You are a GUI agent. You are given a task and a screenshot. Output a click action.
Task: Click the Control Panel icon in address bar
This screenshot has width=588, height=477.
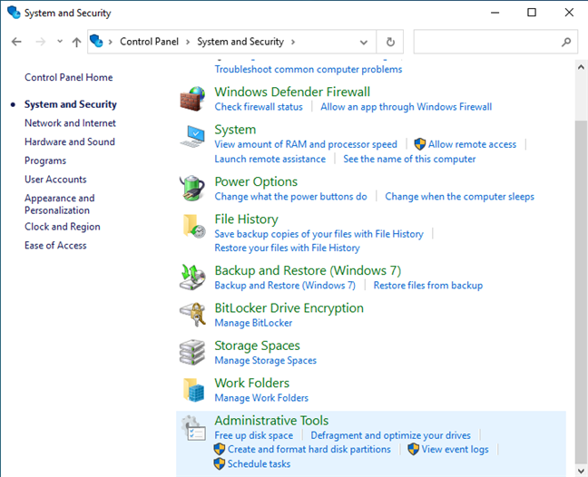point(97,41)
